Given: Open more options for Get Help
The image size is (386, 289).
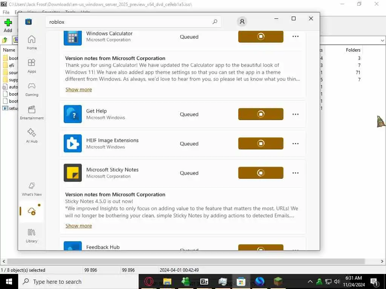Looking at the screenshot, I should click(296, 114).
